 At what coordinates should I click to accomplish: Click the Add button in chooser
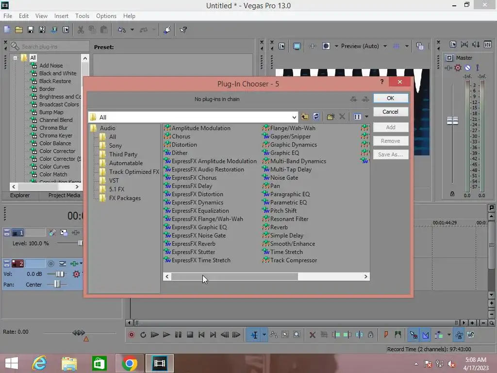click(391, 127)
